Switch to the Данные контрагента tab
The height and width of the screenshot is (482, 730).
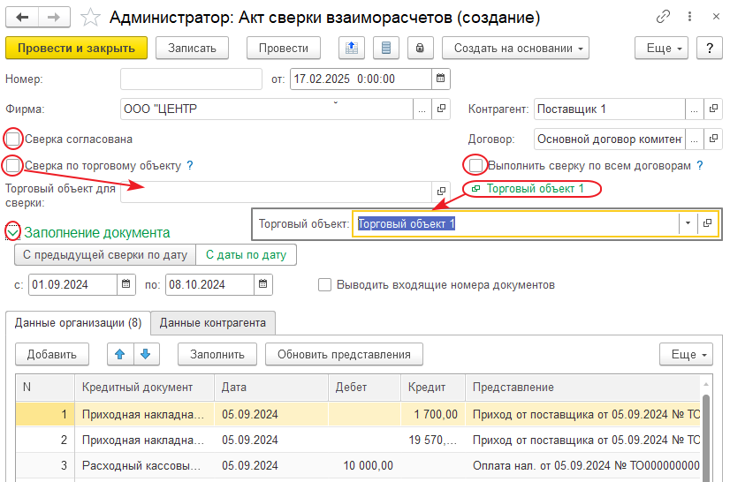coord(212,322)
